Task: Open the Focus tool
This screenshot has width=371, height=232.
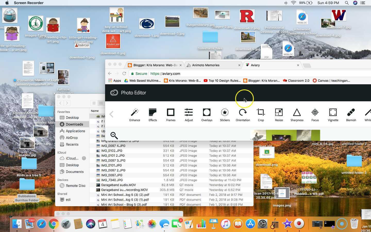Action: (315, 115)
